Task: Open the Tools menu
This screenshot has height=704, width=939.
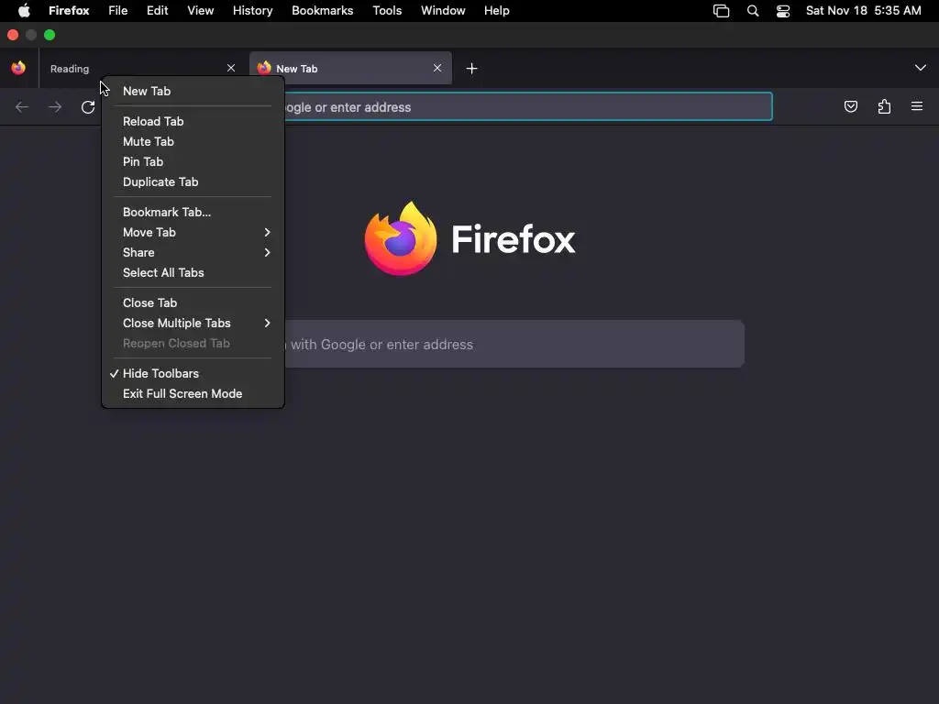Action: 387,11
